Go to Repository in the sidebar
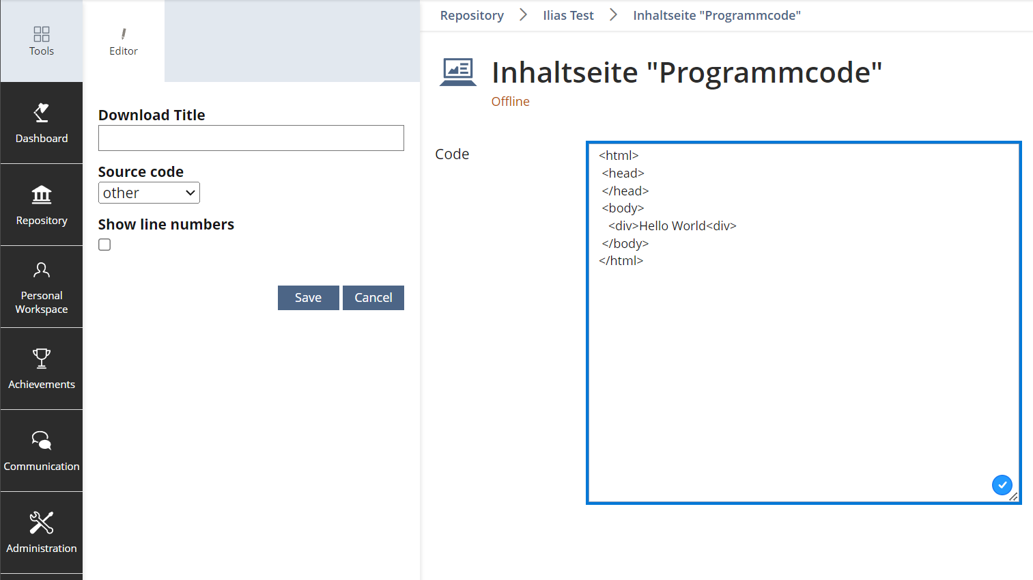 (x=42, y=205)
